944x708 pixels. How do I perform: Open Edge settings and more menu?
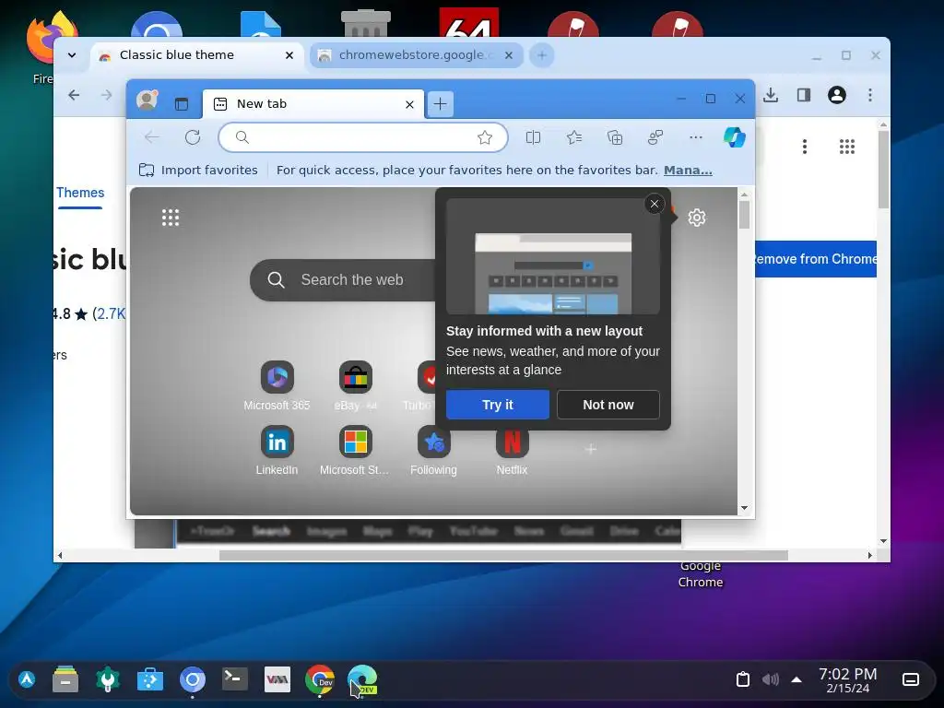tap(696, 137)
